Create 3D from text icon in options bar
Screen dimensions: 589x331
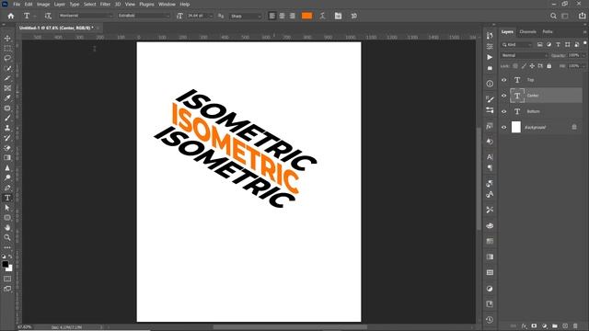coord(353,16)
